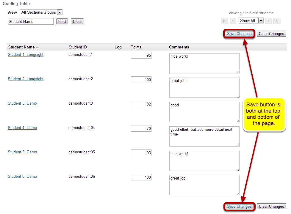The width and height of the screenshot is (291, 214).
Task: Click Student 2's great job! comment box
Action: [204, 88]
